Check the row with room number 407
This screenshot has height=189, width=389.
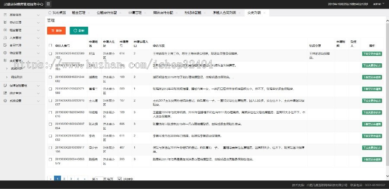pyautogui.click(x=51, y=148)
